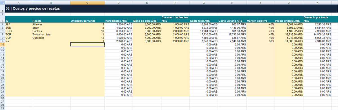Select column G header
This screenshot has height=110, width=338.
(x=204, y=3)
